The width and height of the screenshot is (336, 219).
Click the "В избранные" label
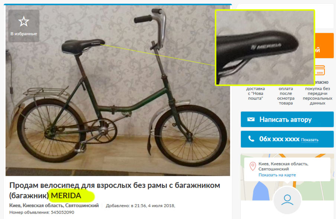point(23,34)
